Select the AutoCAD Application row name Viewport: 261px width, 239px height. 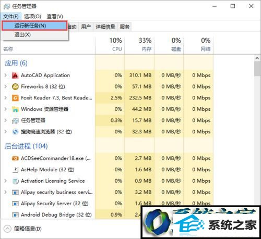pos(45,76)
